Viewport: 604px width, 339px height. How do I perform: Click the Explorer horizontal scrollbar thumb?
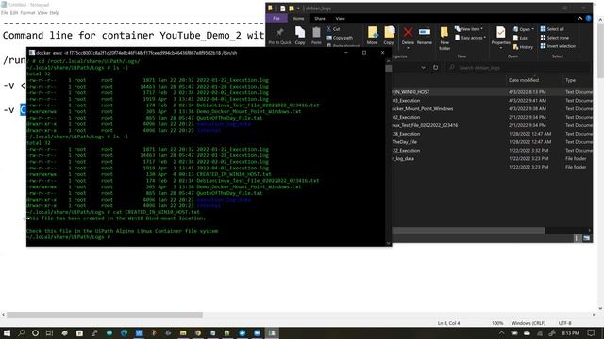tap(468, 230)
